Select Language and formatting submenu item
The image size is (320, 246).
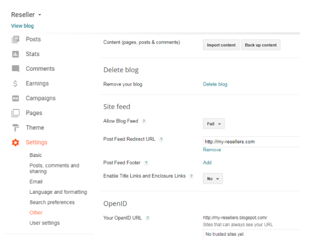coord(58,192)
